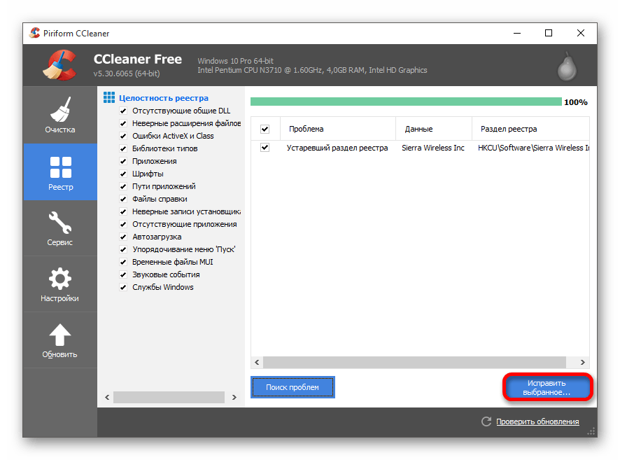Toggle select-all checkbox in results header
This screenshot has width=620, height=460.
[x=265, y=129]
